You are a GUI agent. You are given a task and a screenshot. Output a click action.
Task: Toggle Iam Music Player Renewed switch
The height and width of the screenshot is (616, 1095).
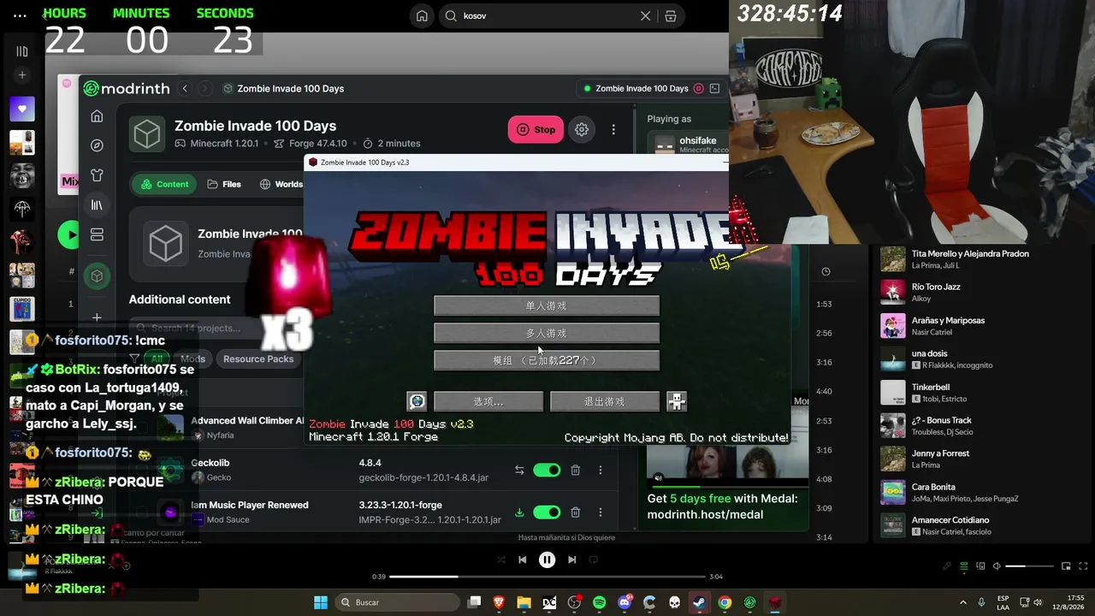coord(547,512)
